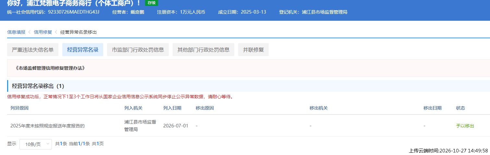This screenshot has width=490, height=155.
Task: Select the 经营异常名录 tab
Action: click(83, 50)
